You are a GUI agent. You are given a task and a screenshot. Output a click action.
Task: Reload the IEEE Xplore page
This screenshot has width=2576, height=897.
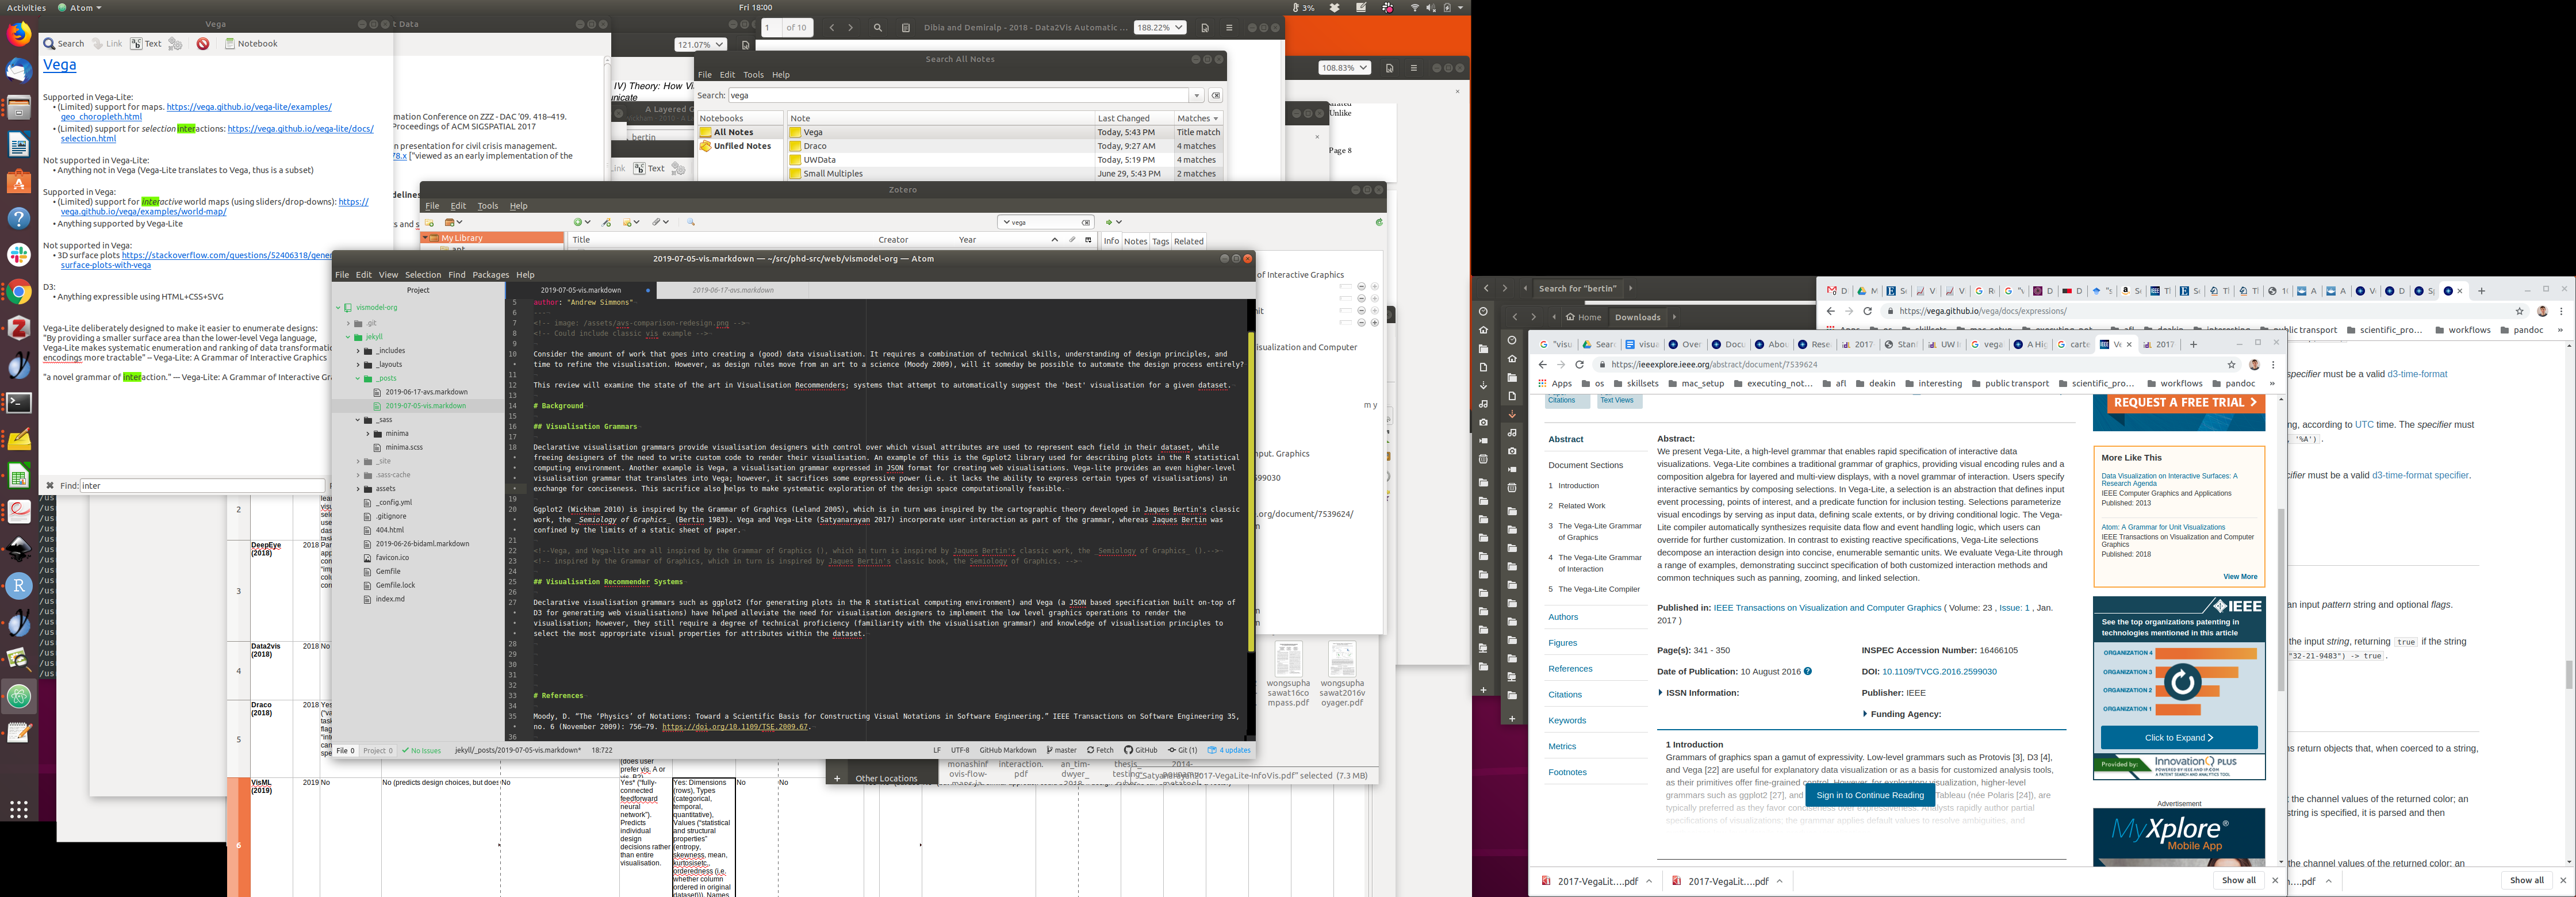pos(1579,365)
